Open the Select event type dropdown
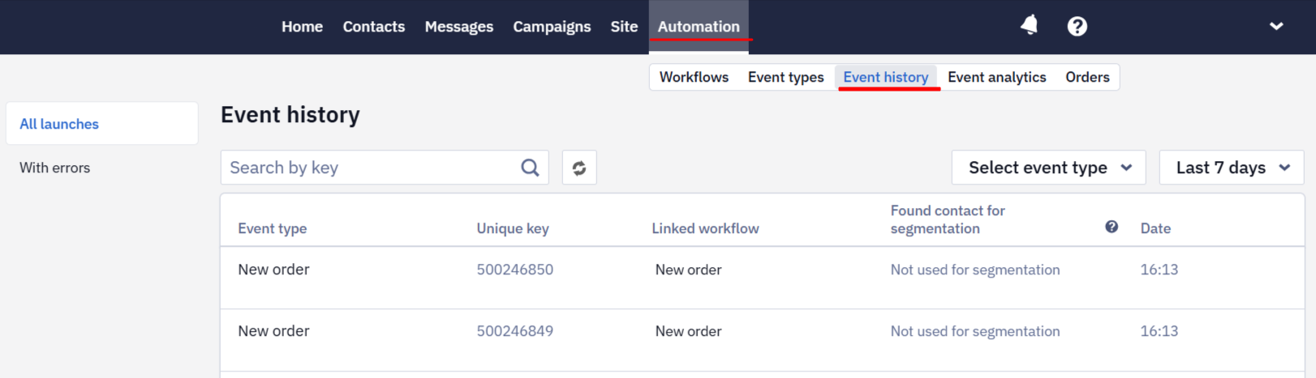The width and height of the screenshot is (1316, 378). tap(1048, 168)
